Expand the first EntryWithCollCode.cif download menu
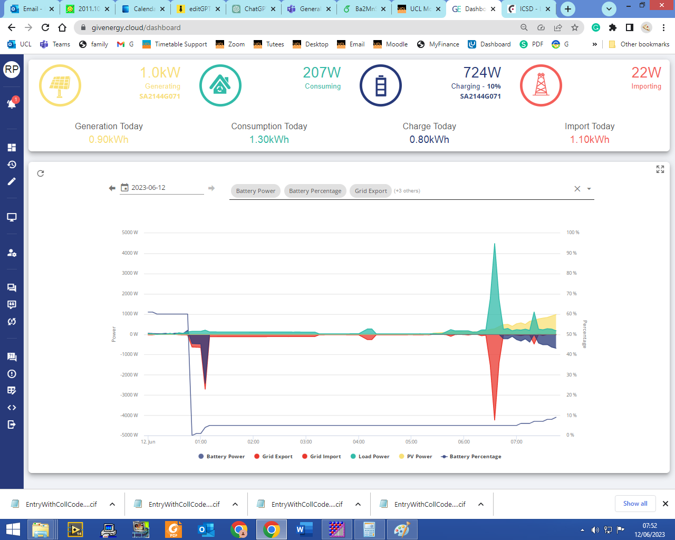675x540 pixels. point(112,504)
